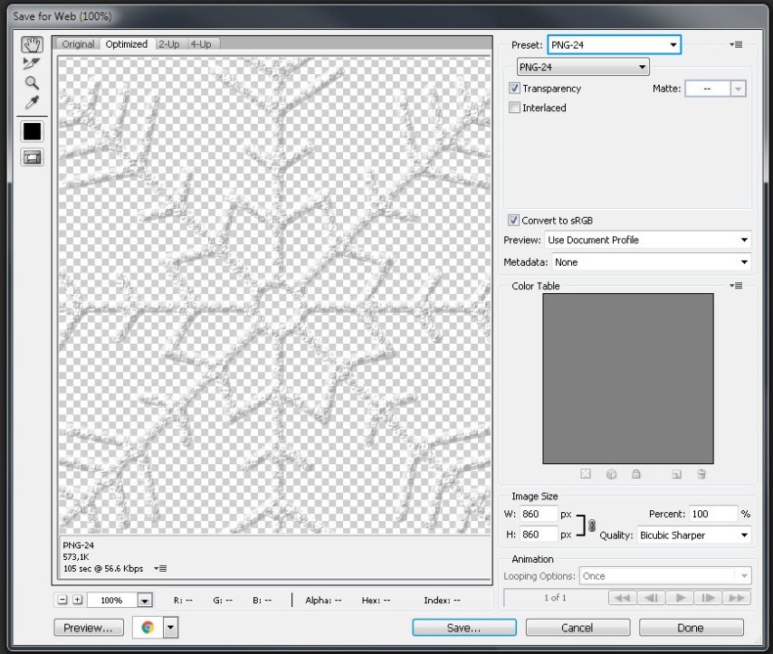Toggle slices visibility icon
This screenshot has height=654, width=773.
pos(32,157)
